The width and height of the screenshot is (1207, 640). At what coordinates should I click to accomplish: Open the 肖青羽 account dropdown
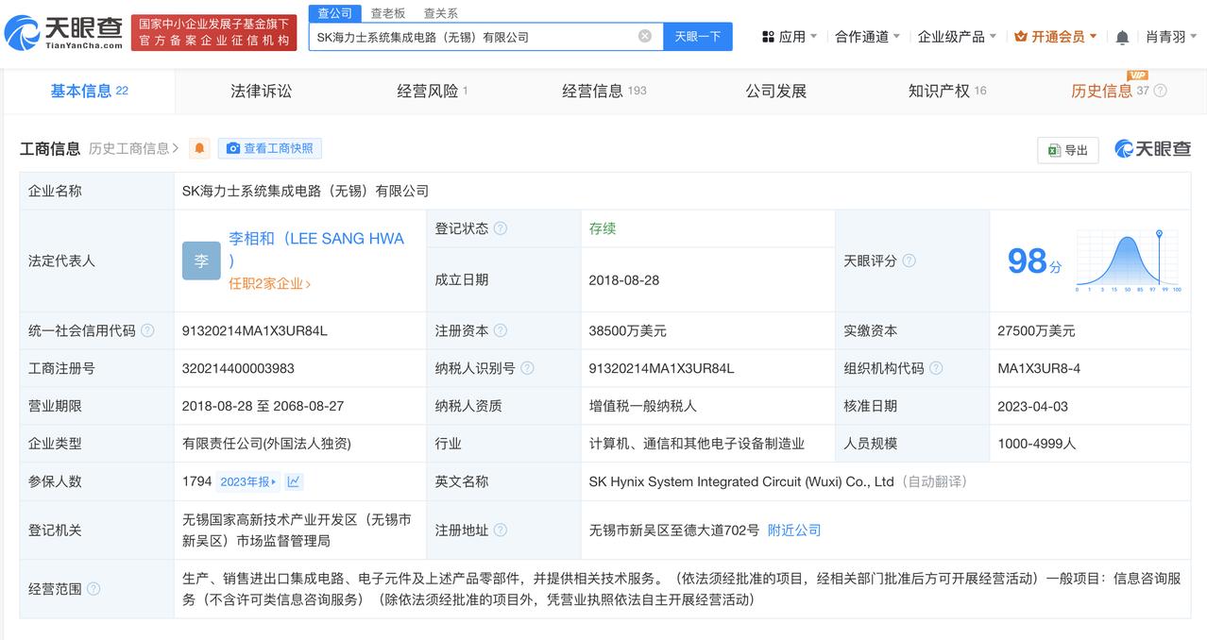[x=1172, y=37]
